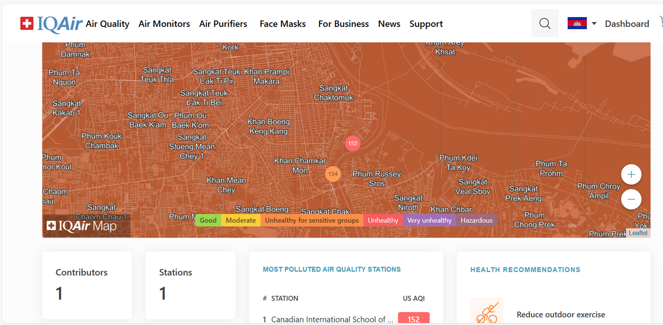Open the News menu item
This screenshot has height=325, width=663.
pyautogui.click(x=389, y=24)
